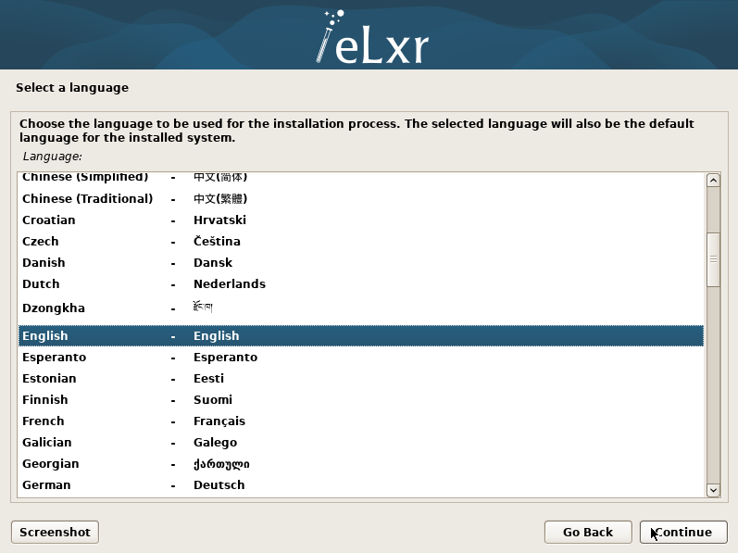The width and height of the screenshot is (738, 553).
Task: Select the Dzongkha language row
Action: (x=361, y=308)
